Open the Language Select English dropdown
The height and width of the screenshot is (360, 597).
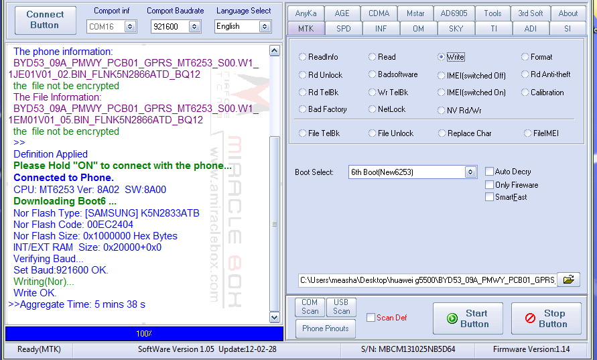(265, 27)
